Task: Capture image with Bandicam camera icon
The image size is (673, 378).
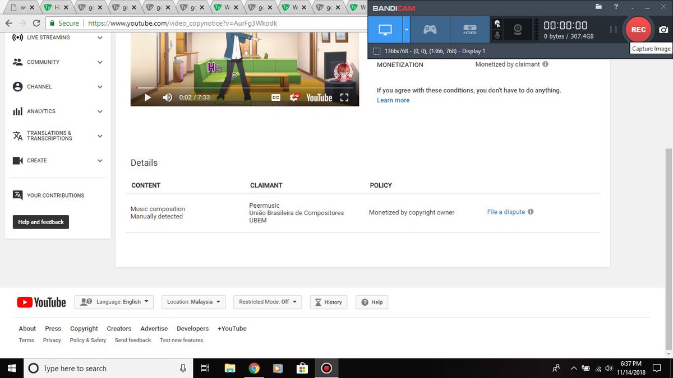Action: point(663,30)
